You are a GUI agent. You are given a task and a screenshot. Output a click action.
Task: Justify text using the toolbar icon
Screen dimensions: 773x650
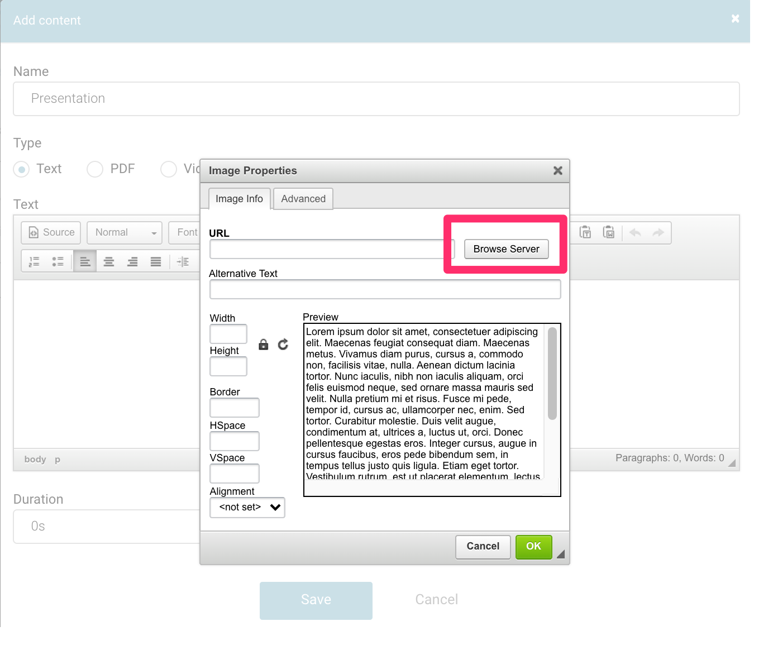click(156, 261)
